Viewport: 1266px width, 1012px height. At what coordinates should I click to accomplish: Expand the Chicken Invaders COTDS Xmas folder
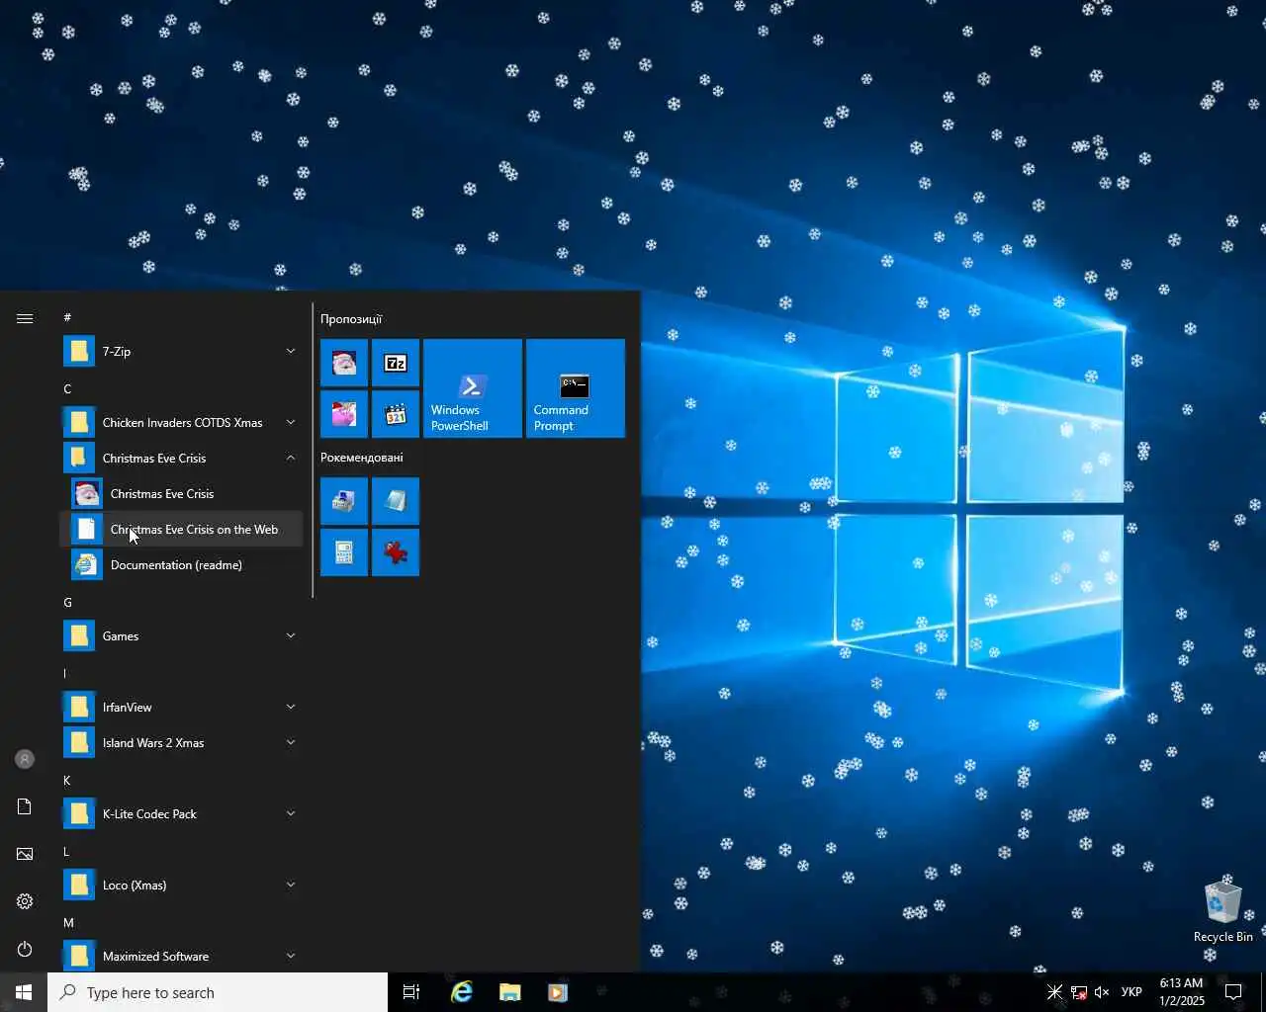click(182, 422)
